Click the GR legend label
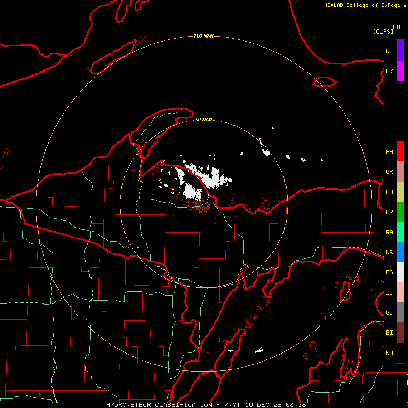 pyautogui.click(x=389, y=172)
